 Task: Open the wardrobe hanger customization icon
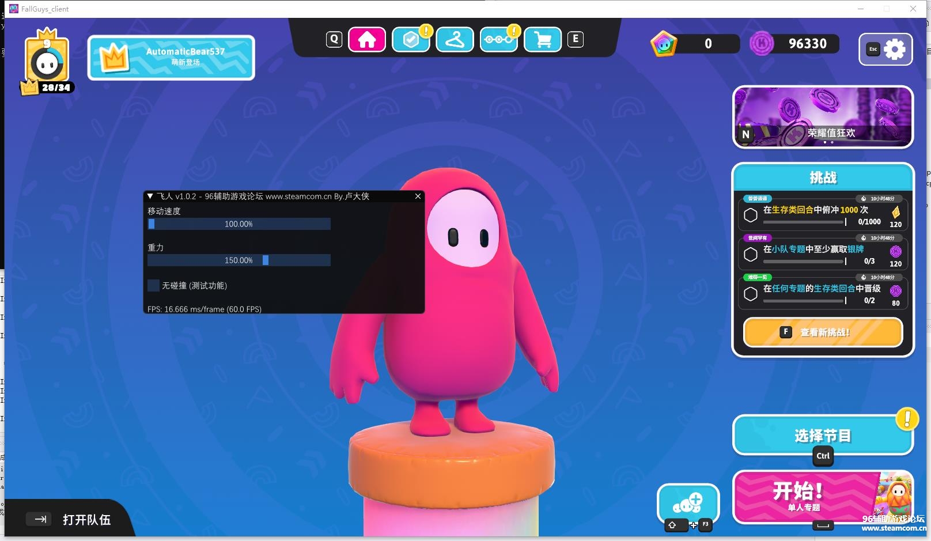(x=455, y=40)
